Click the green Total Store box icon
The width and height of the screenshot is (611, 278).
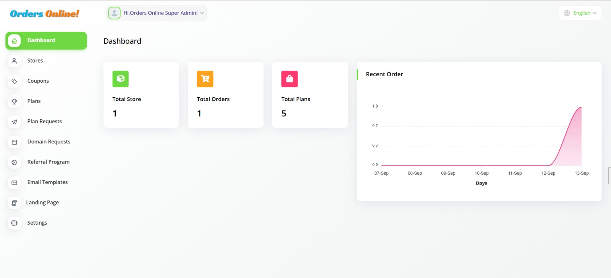coord(120,79)
